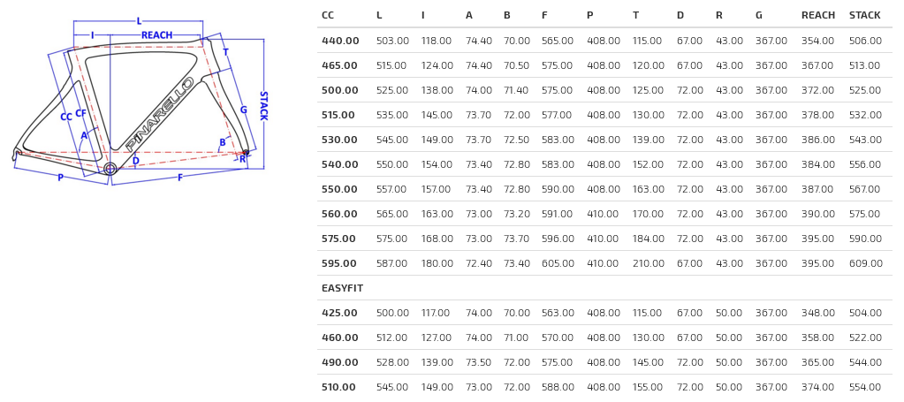Click the REACH column header in the table
The width and height of the screenshot is (904, 402).
click(x=817, y=16)
